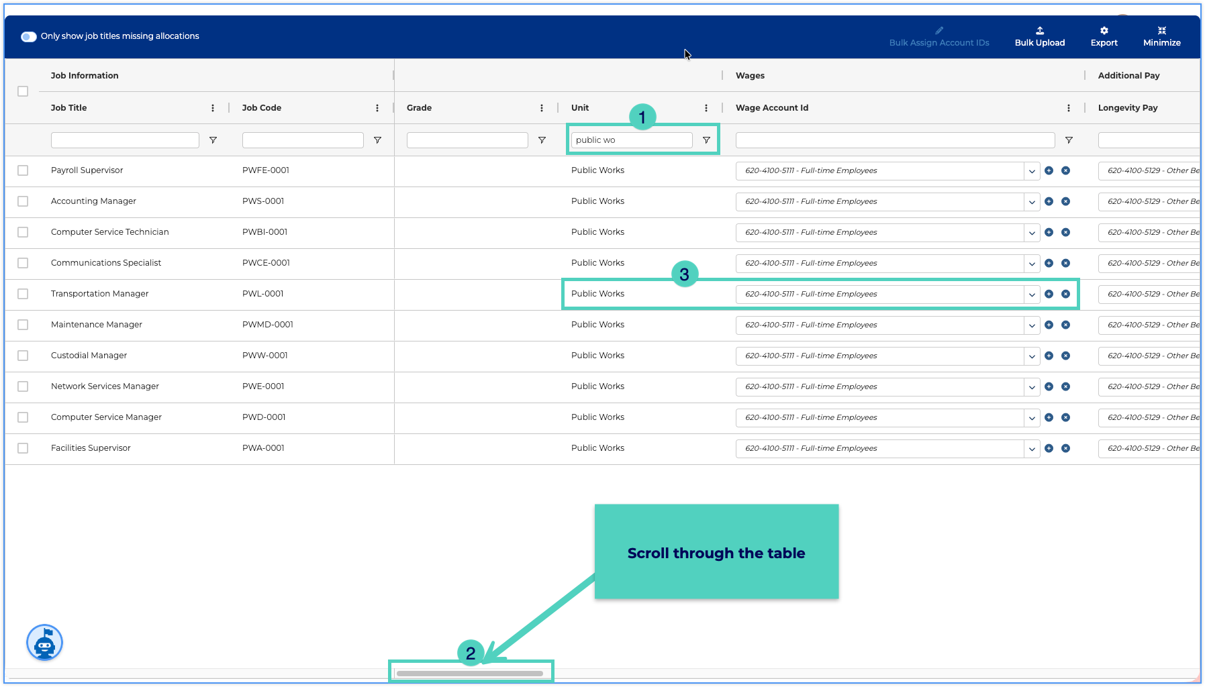Select the Facilities Supervisor row checkbox
Image resolution: width=1205 pixels, height=687 pixels.
[x=23, y=448]
